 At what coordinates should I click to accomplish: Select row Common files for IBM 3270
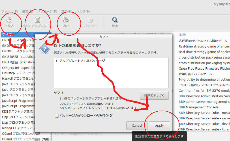pyautogui.click(x=204, y=90)
